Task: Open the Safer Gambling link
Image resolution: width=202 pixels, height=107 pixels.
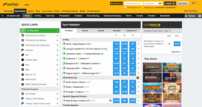Action: click(x=190, y=11)
